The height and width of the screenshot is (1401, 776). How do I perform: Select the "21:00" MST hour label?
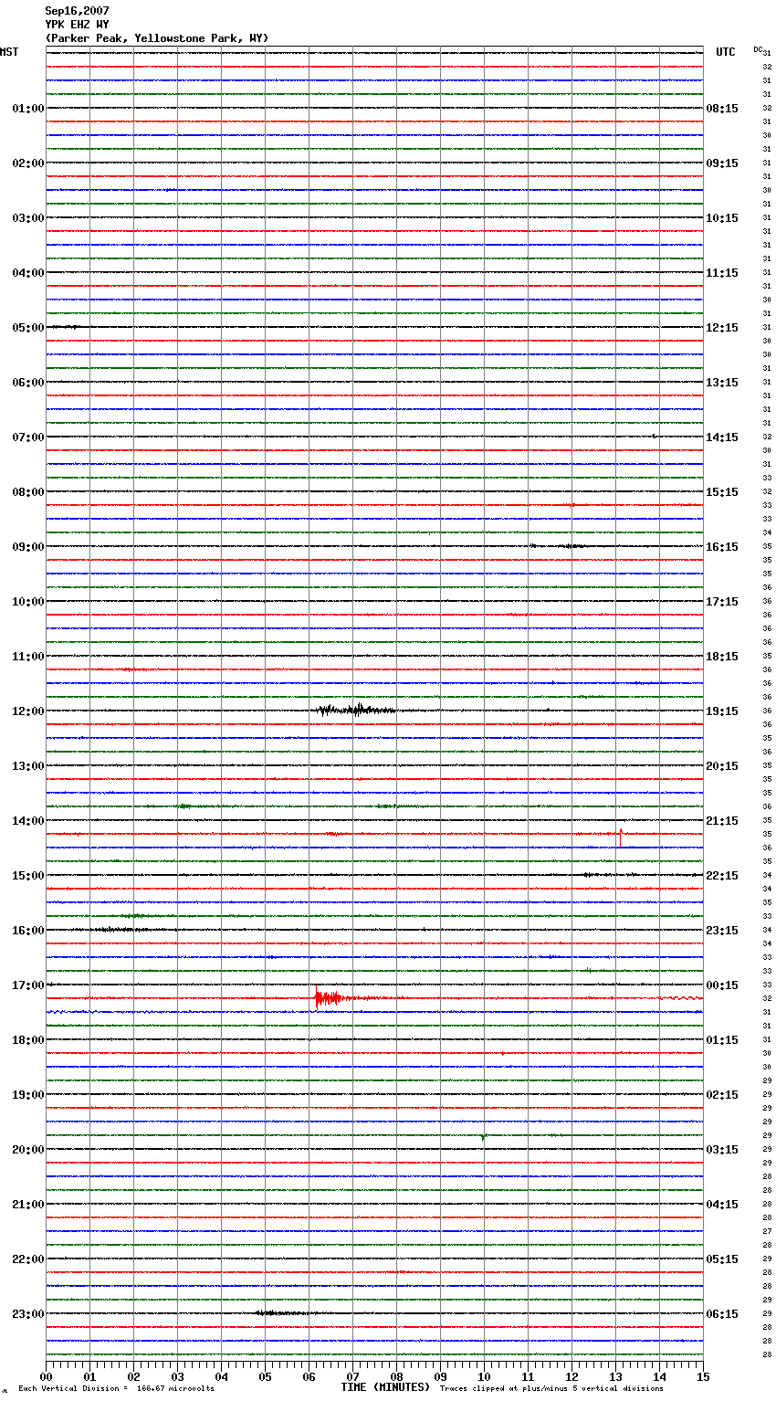(x=28, y=1205)
